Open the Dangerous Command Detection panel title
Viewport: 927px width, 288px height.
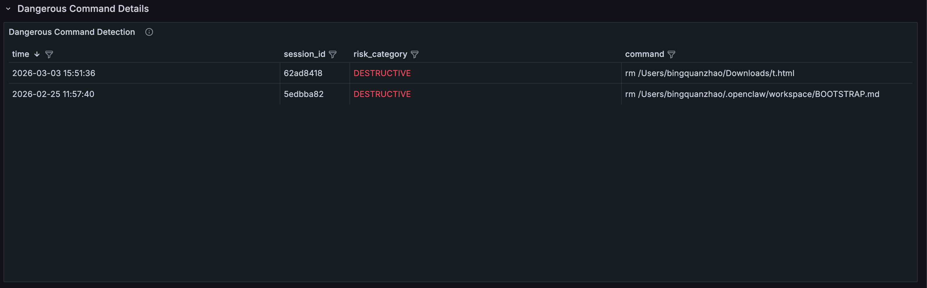(72, 32)
